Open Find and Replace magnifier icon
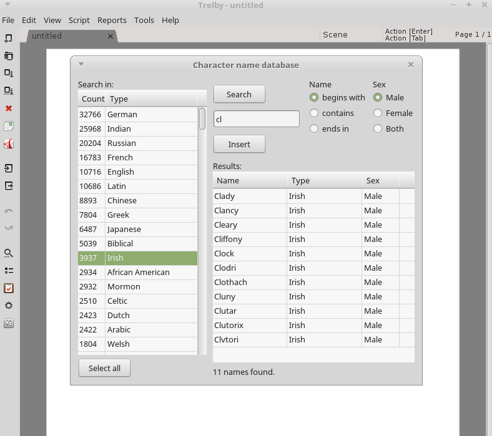The height and width of the screenshot is (436, 492). pyautogui.click(x=9, y=253)
